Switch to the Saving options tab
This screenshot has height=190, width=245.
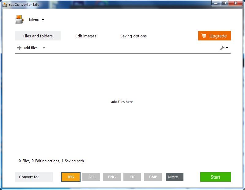point(134,36)
